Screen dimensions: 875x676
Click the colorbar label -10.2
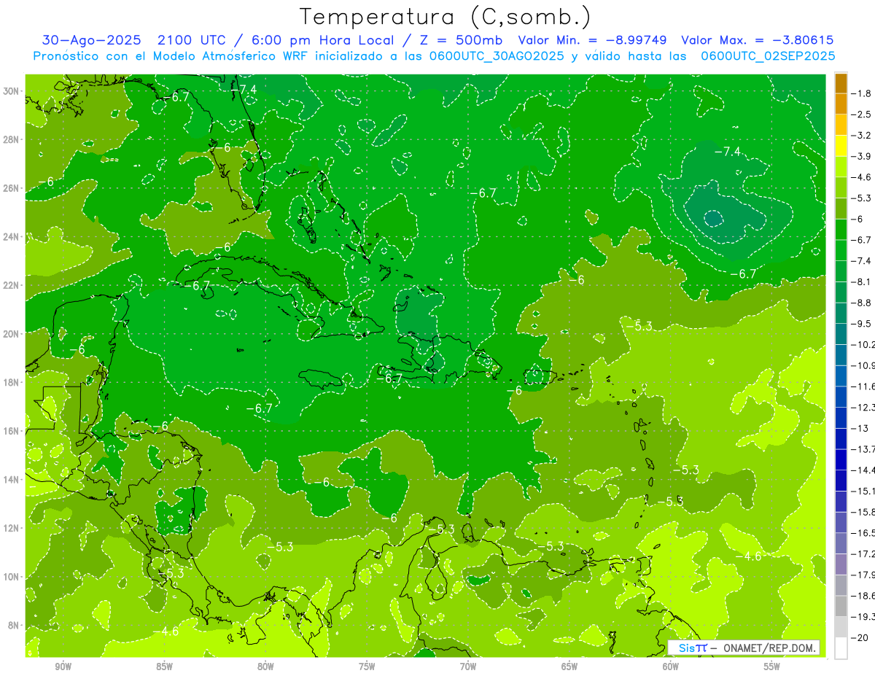[863, 345]
